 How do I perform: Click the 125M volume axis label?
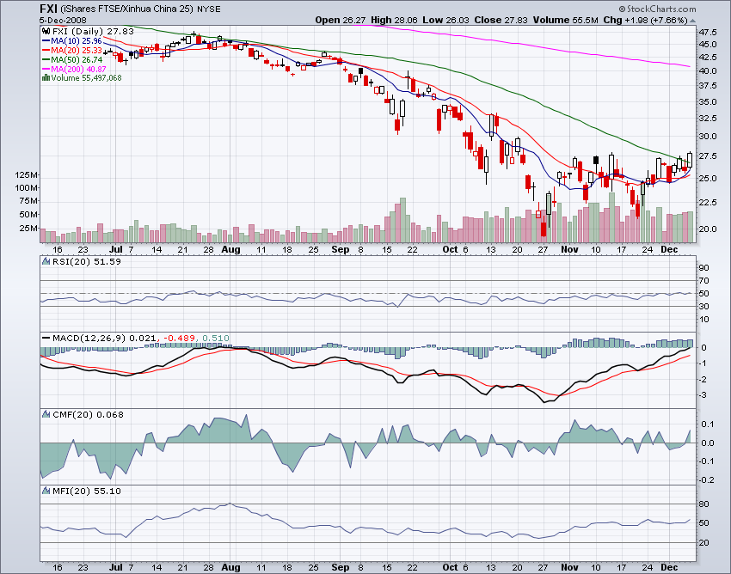click(x=26, y=174)
